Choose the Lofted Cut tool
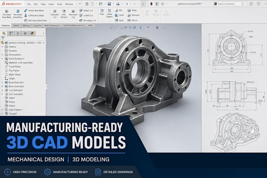Screen dimensions: 267x178 [x=86, y=15]
